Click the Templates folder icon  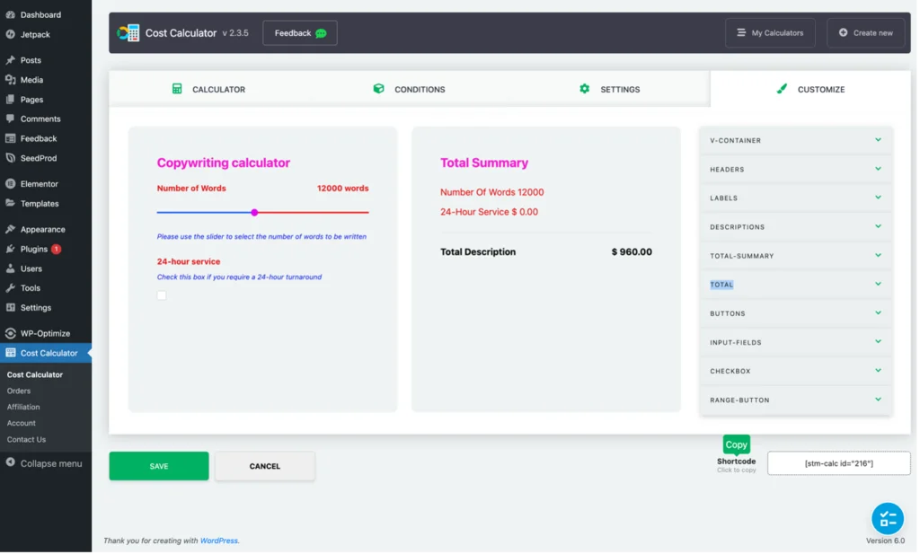(x=11, y=204)
